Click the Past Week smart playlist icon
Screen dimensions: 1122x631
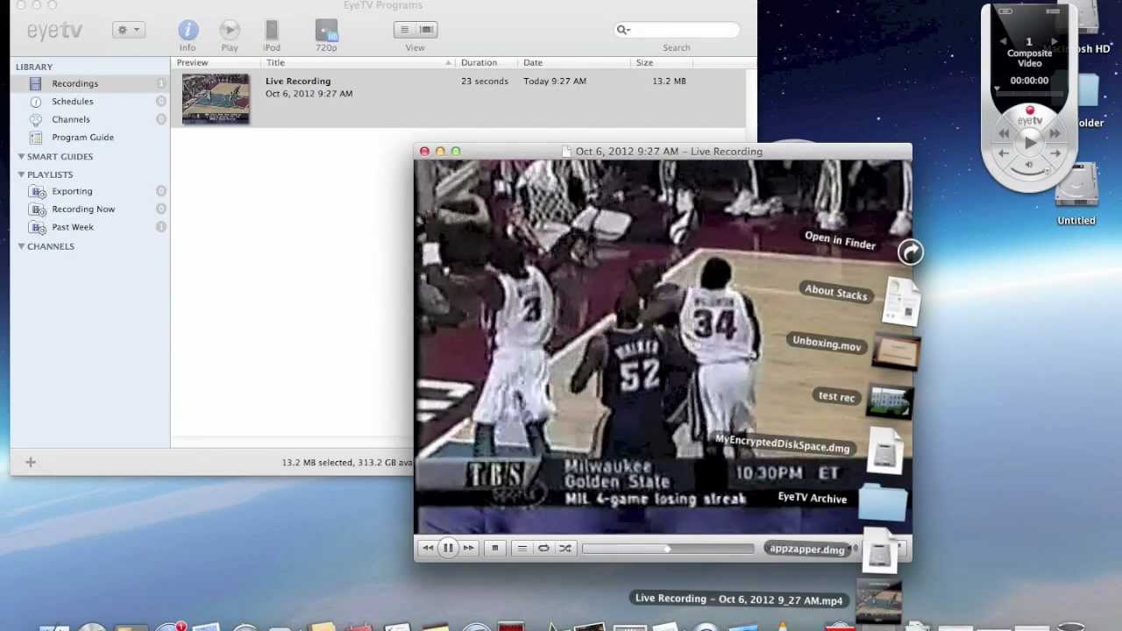click(x=38, y=227)
